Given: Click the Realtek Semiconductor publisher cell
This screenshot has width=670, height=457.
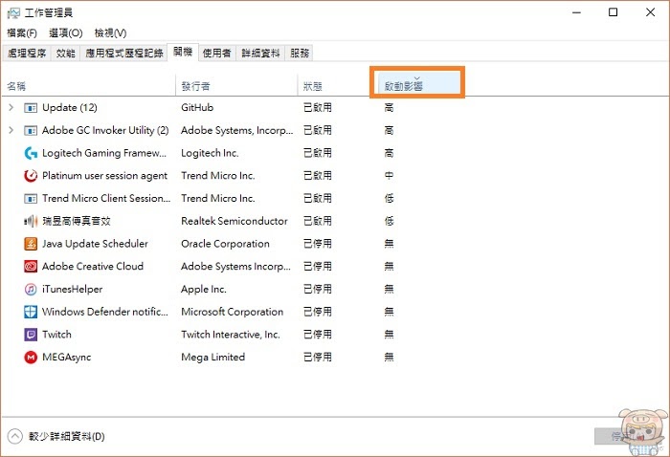Looking at the screenshot, I should (234, 221).
